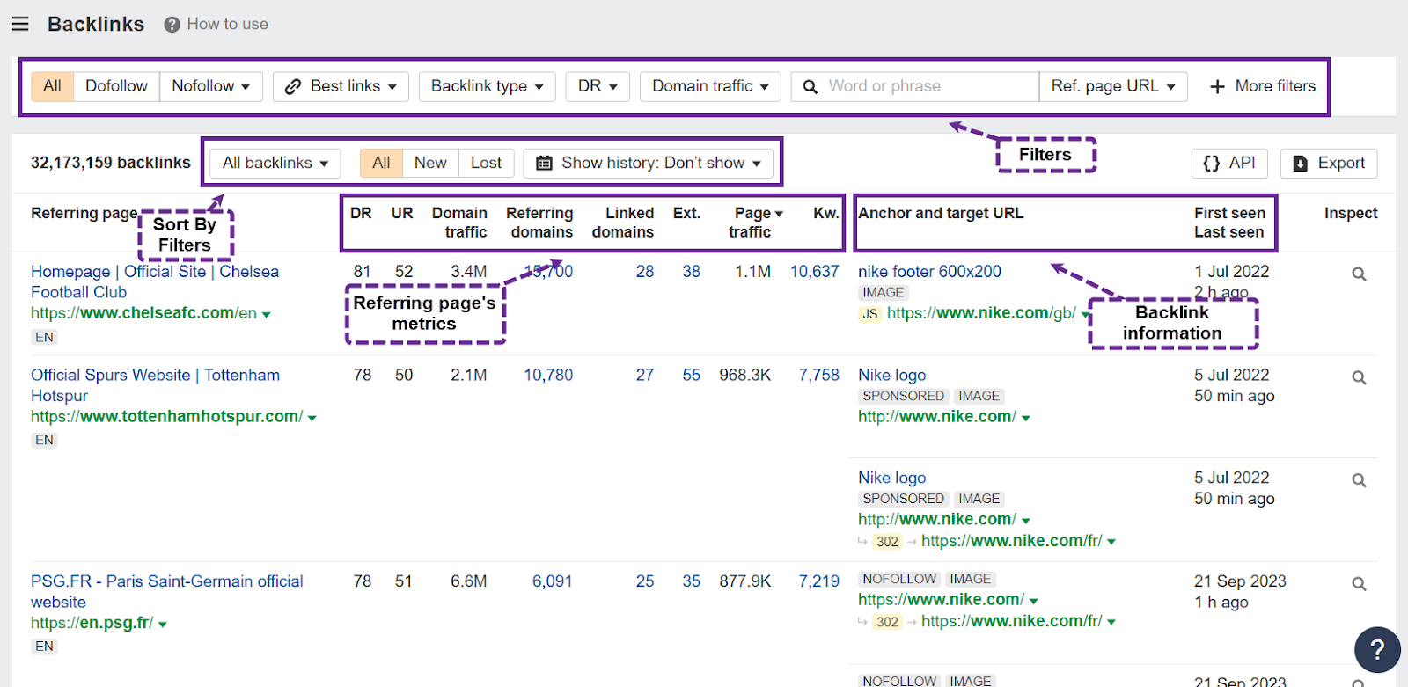Show only Lost backlinks
The height and width of the screenshot is (687, 1408).
[x=486, y=163]
